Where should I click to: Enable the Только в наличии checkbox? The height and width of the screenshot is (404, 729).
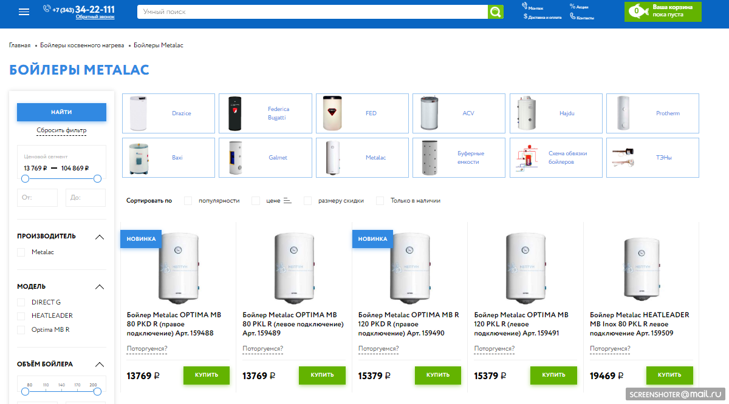380,201
